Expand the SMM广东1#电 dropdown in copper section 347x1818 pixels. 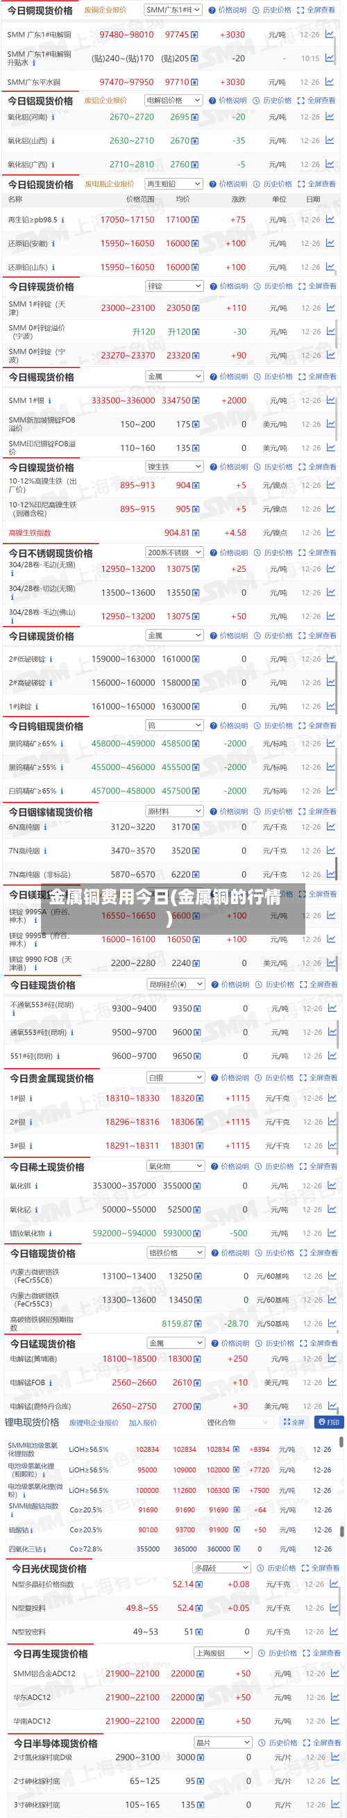(173, 10)
